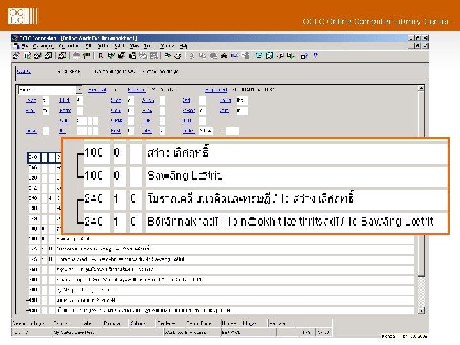
Task: Click the Srce fixed field label
Action: point(116,100)
